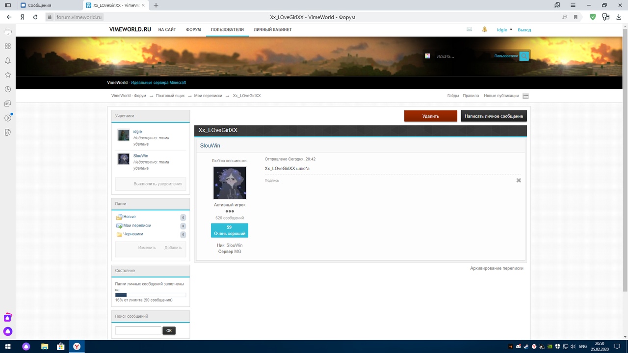Open the Новые folder
Screen dimensions: 628x353
pos(130,217)
